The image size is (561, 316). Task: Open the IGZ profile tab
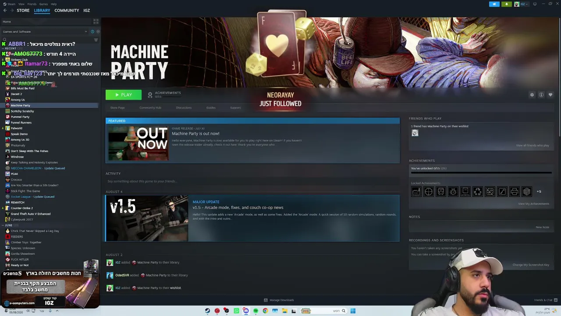(87, 11)
